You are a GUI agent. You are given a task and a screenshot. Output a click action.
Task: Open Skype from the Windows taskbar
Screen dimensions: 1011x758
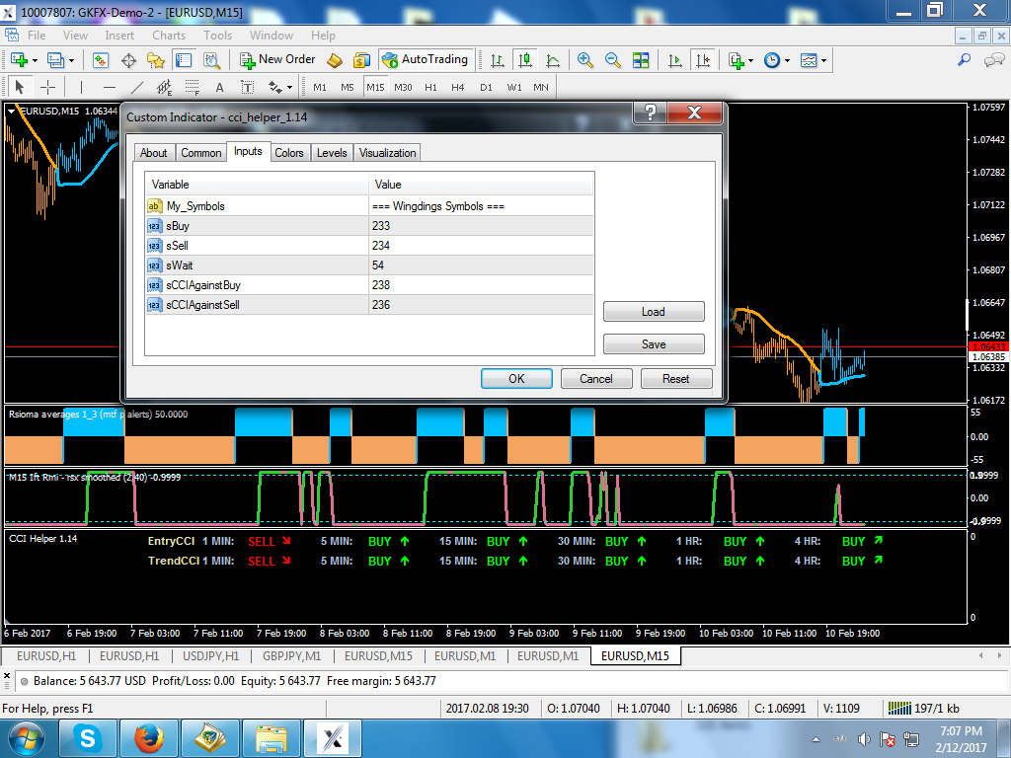89,737
